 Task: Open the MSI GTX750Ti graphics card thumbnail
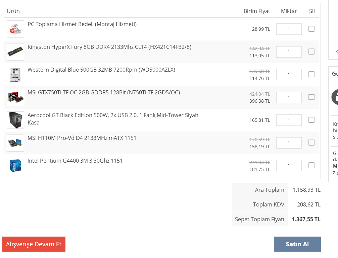tap(15, 97)
